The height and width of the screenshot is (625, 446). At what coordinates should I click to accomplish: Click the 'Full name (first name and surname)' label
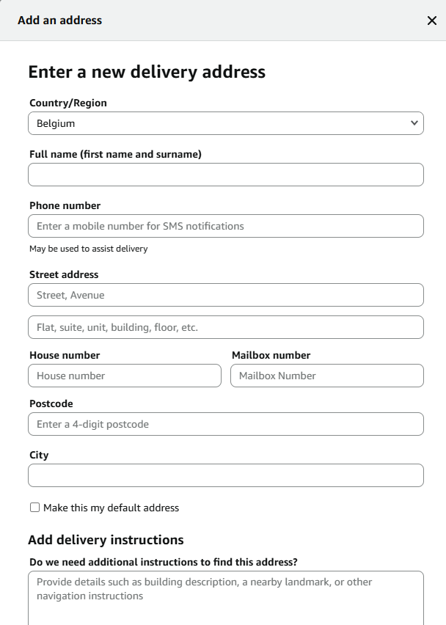(115, 154)
